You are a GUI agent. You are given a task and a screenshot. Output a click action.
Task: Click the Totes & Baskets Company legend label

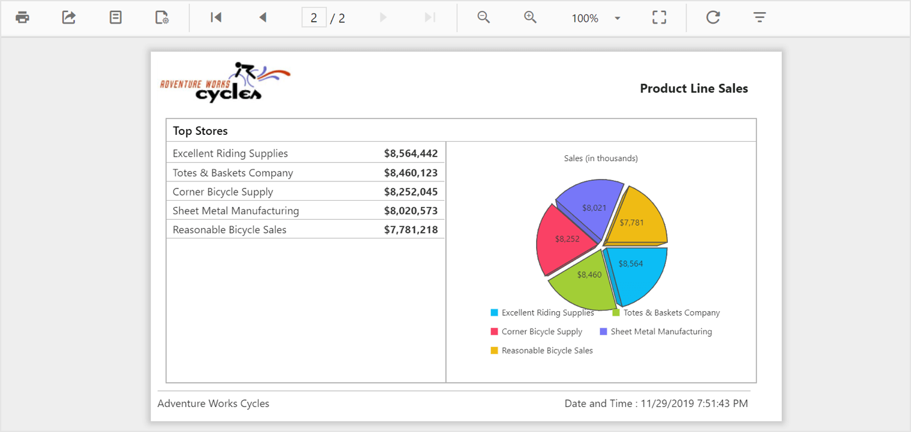(x=672, y=312)
